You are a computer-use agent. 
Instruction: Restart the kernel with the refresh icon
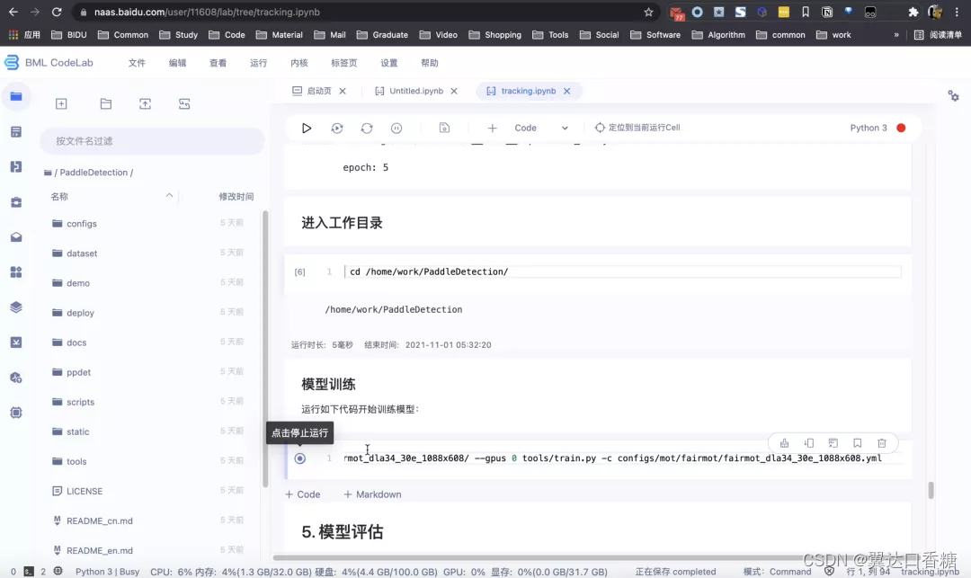[367, 128]
